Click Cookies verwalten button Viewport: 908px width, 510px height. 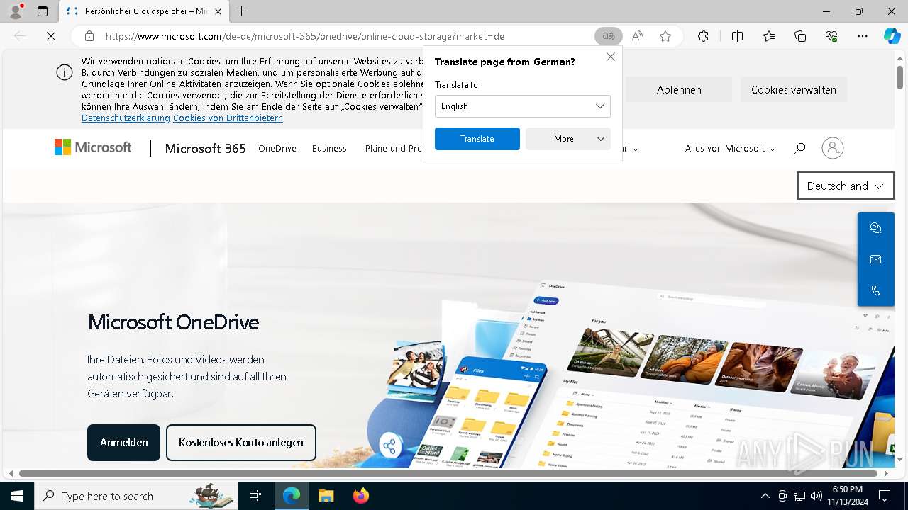[x=794, y=90]
